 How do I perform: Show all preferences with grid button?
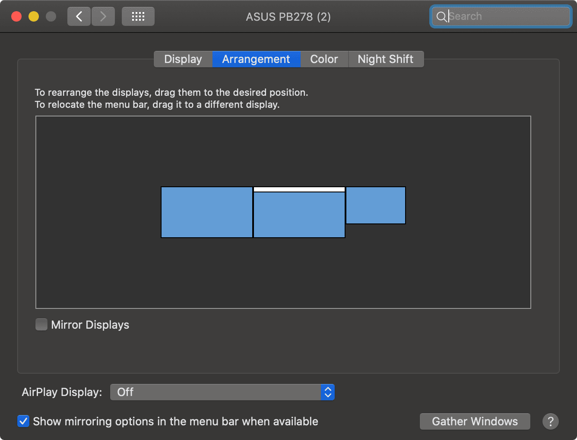click(x=138, y=17)
